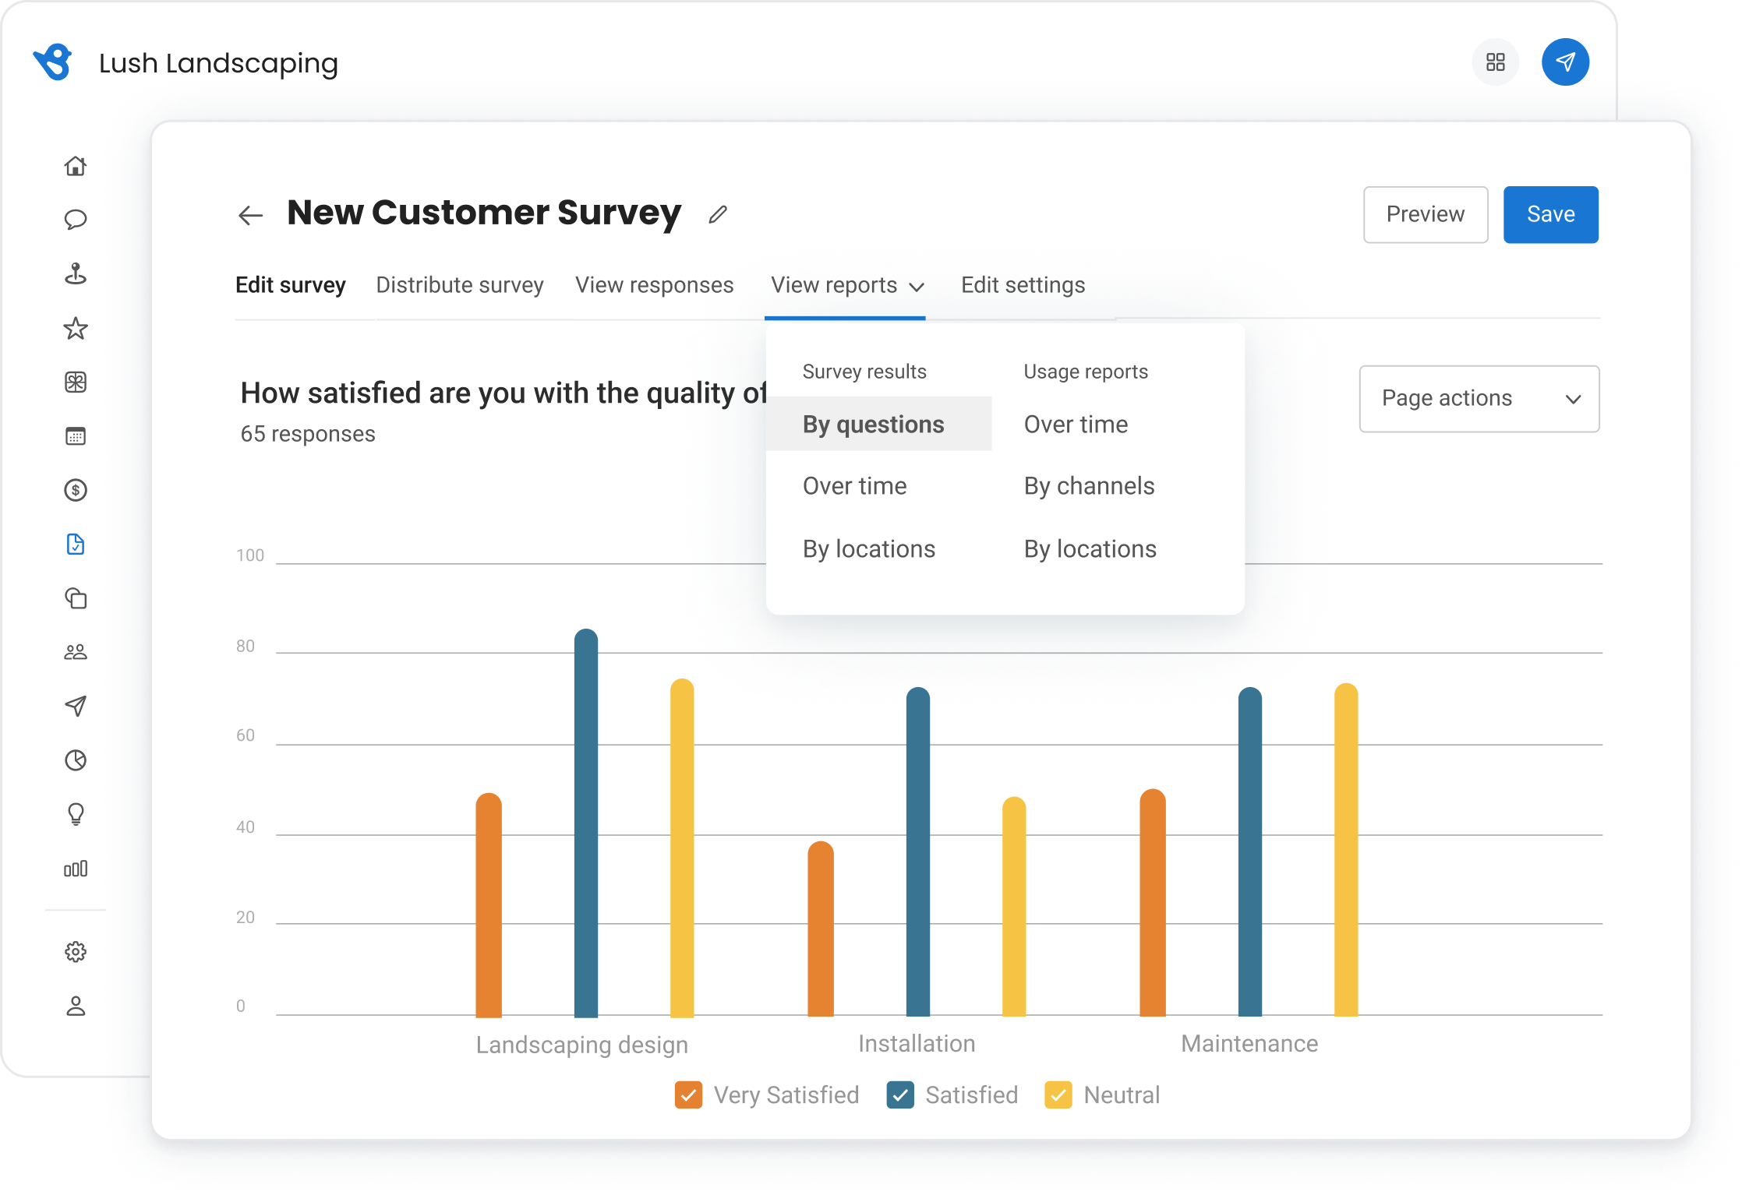The image size is (1749, 1202).
Task: Uncheck the Very Satisfied legend checkbox
Action: (688, 1095)
